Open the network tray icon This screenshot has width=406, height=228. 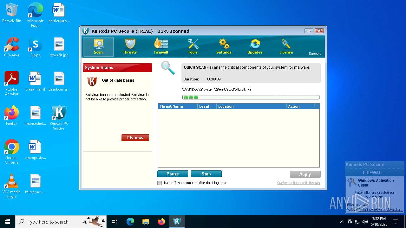point(357,222)
